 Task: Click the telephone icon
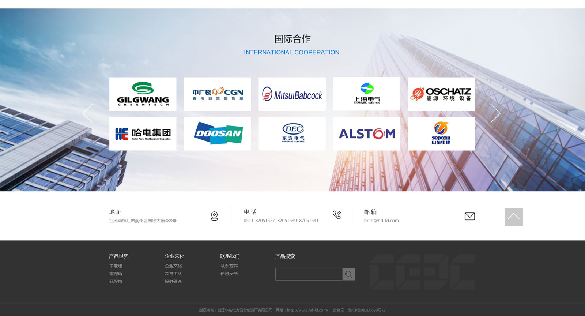coord(337,215)
